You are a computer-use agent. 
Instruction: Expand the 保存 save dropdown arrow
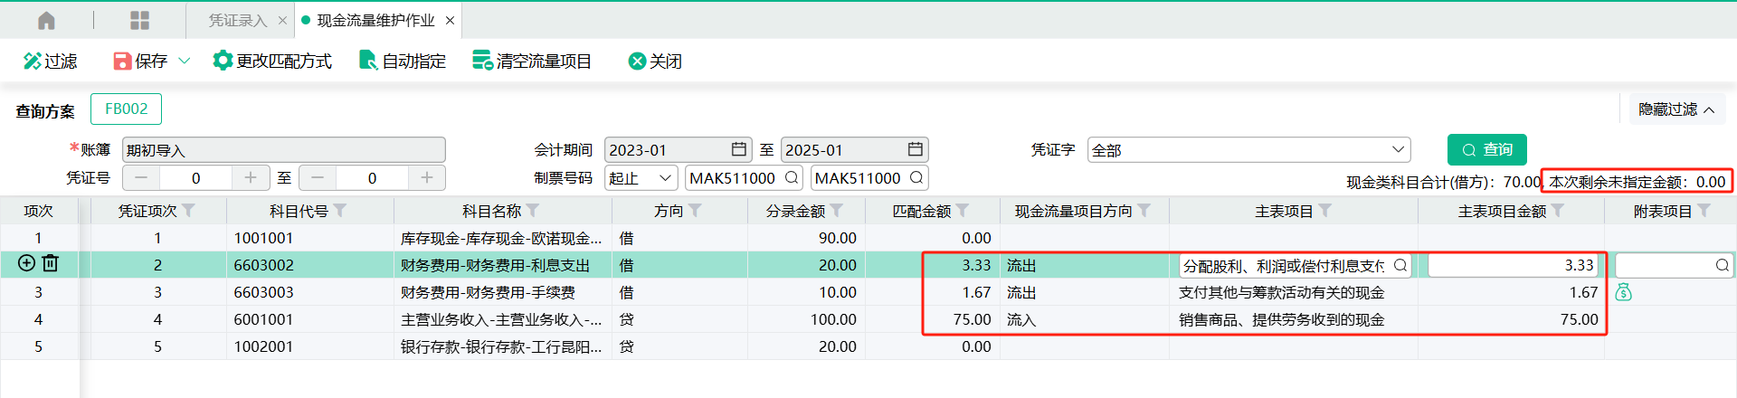coord(185,61)
